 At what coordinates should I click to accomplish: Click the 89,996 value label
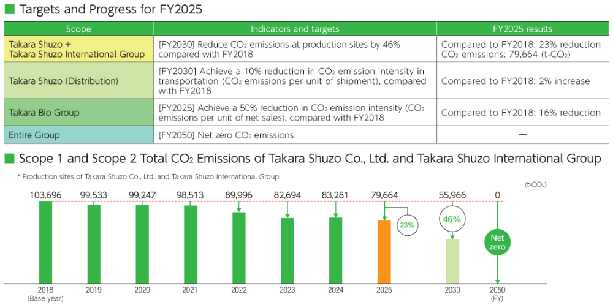click(238, 195)
